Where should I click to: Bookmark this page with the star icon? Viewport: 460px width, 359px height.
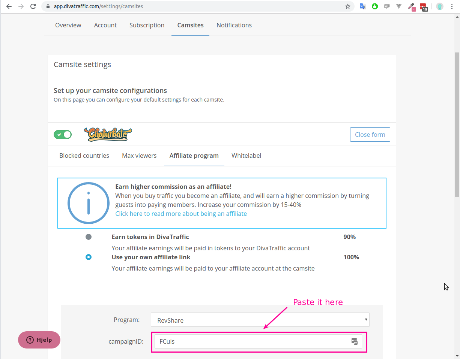[348, 6]
